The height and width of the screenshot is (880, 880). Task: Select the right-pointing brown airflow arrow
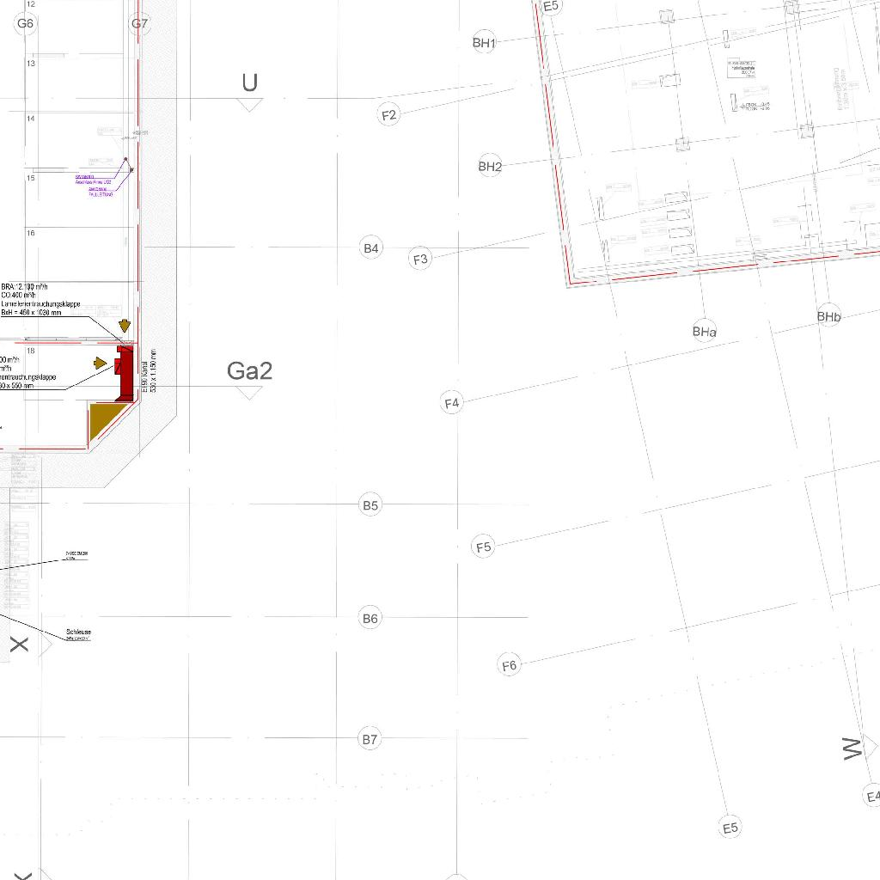[101, 364]
